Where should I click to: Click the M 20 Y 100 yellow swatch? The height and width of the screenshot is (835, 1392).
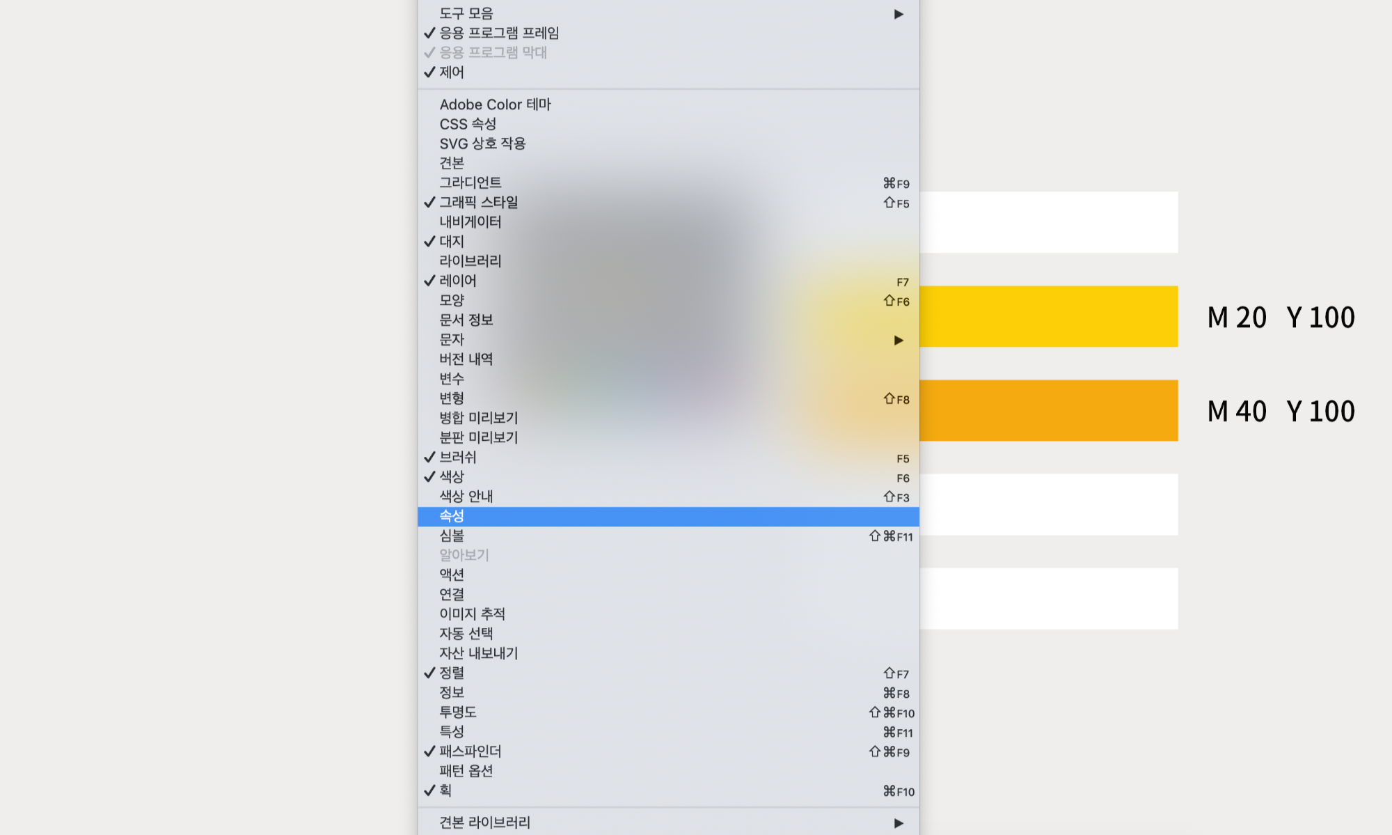(1048, 316)
